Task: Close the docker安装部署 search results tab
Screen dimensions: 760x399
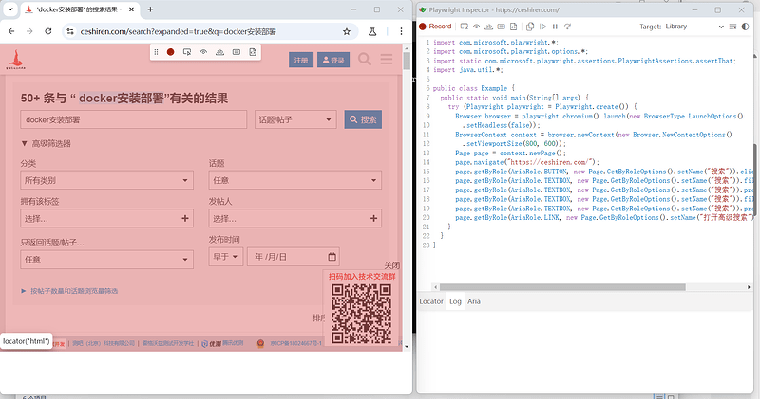Action: pos(132,9)
